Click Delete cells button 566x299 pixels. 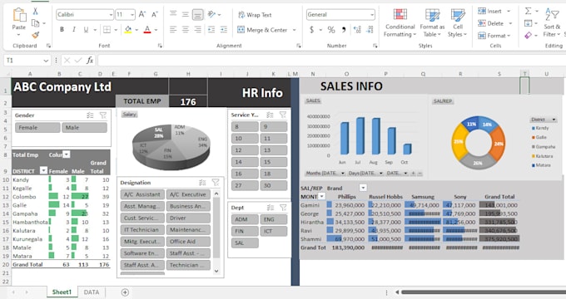[494, 23]
